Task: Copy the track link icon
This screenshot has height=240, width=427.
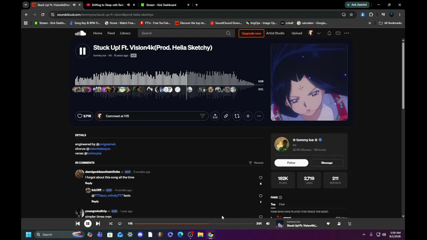Action: (x=226, y=116)
